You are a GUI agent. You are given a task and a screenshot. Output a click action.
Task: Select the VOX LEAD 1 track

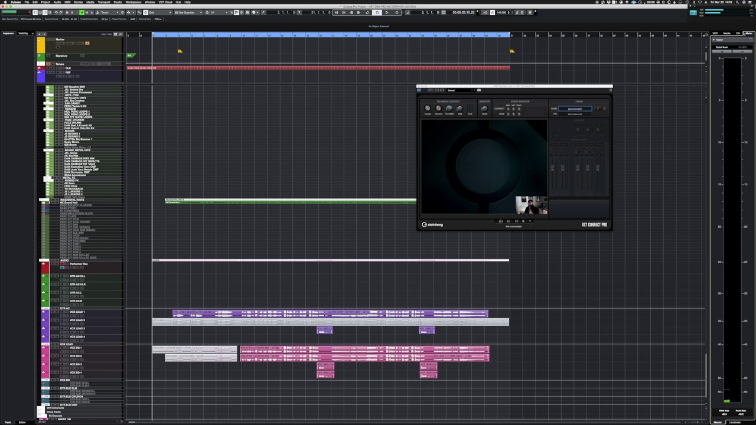tap(77, 312)
